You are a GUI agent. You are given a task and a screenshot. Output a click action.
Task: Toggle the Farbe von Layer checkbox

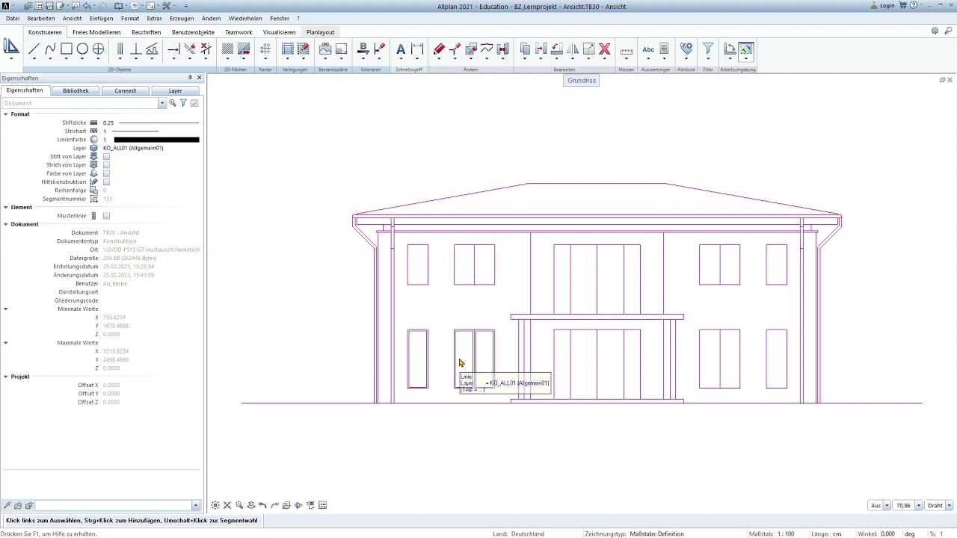pos(106,173)
